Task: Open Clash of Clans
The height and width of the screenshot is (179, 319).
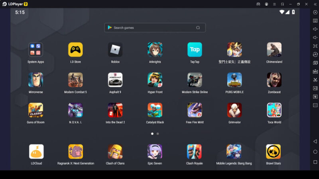Action: [x=115, y=152]
